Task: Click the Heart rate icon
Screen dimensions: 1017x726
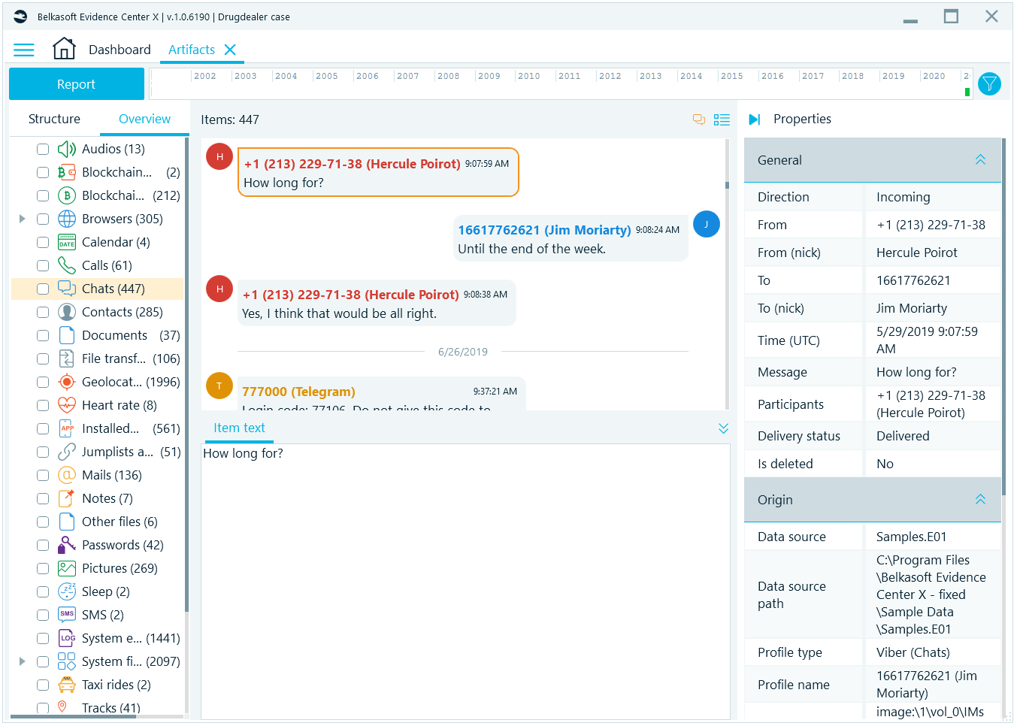Action: point(67,405)
